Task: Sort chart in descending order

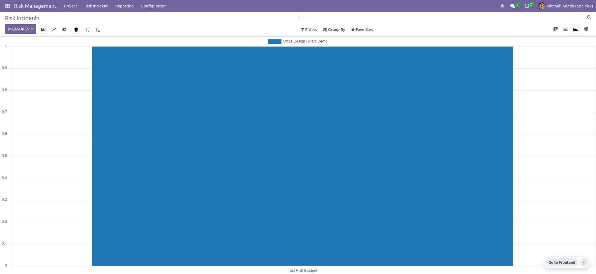Action: (x=88, y=29)
